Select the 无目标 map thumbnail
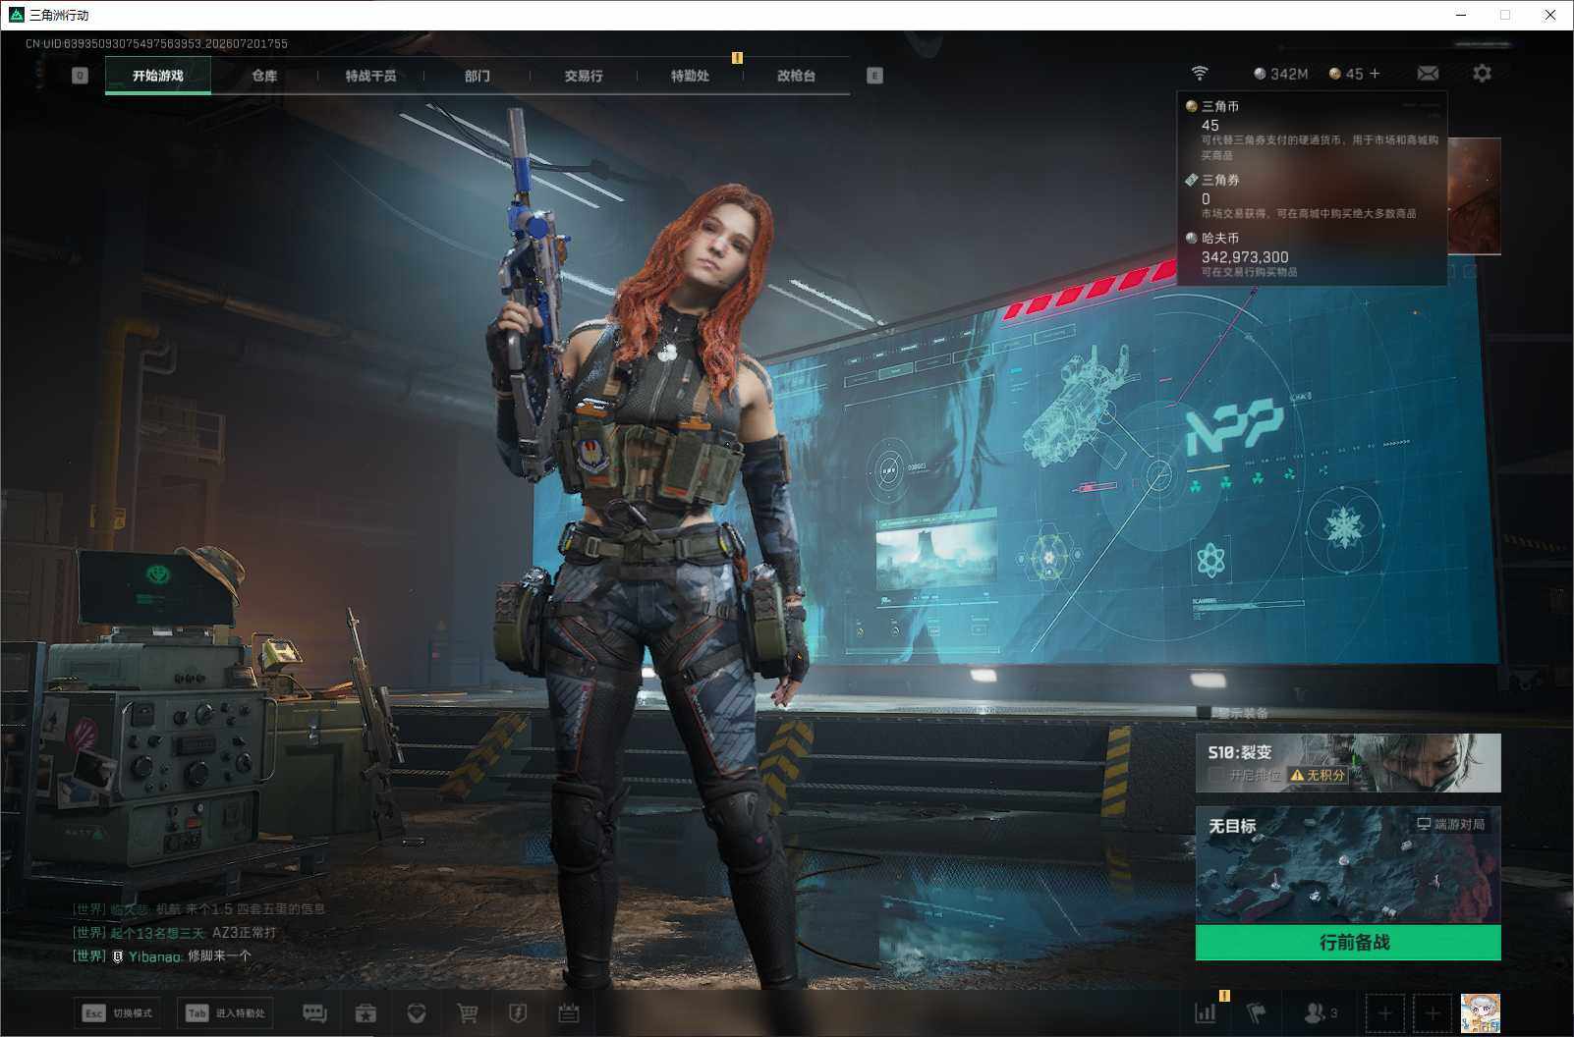1574x1037 pixels. pyautogui.click(x=1348, y=865)
